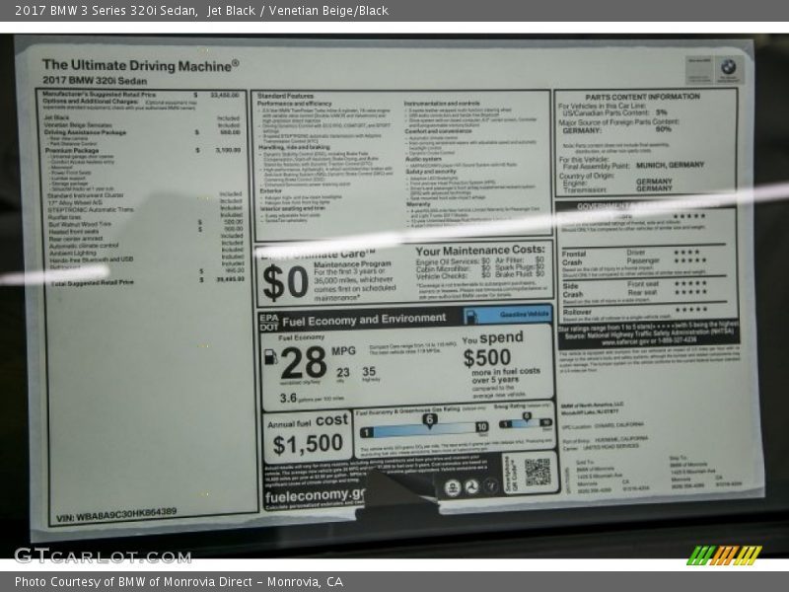Click '3.6' gallons per 100 miles
Image resolution: width=789 pixels, height=592 pixels.
tap(288, 398)
